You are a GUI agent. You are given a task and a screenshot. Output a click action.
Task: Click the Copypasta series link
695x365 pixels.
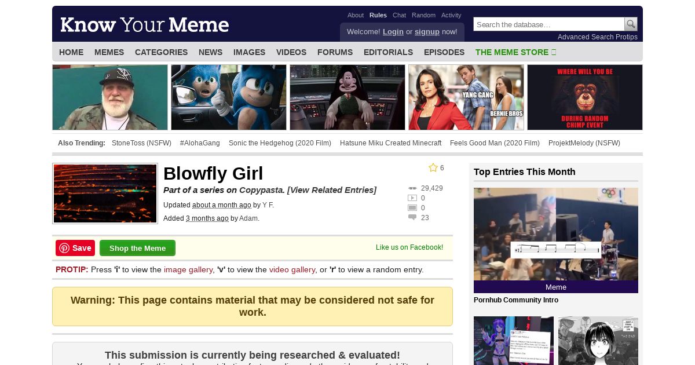pos(261,190)
